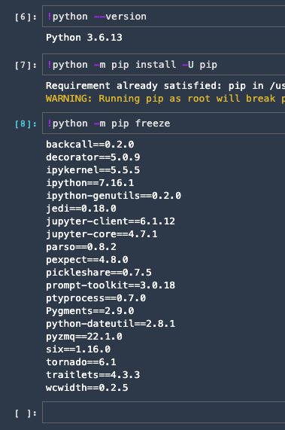
Task: Select the pip install -U pip cell
Action: [x=163, y=65]
